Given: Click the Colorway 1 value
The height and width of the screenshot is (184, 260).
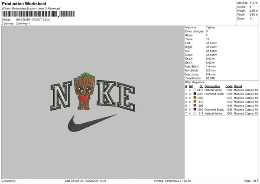Looking at the screenshot, I should [x=23, y=23].
